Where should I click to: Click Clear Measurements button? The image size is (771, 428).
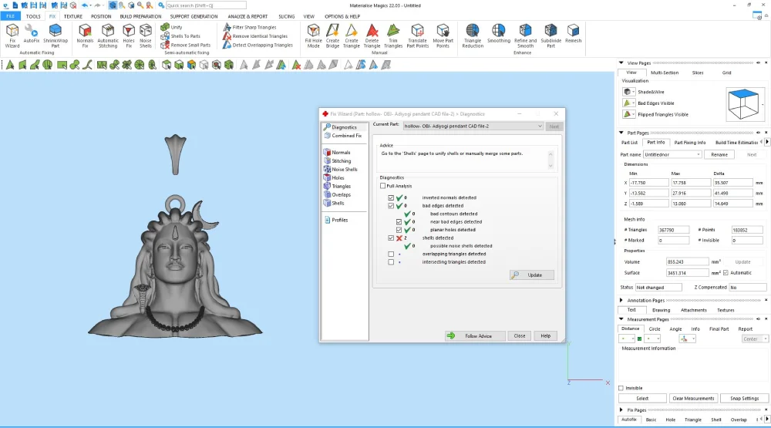click(693, 399)
